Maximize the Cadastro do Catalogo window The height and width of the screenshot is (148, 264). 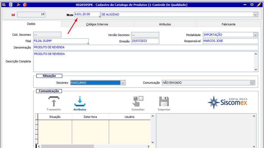252,5
